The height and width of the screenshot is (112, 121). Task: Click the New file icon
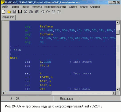[x=4, y=12]
